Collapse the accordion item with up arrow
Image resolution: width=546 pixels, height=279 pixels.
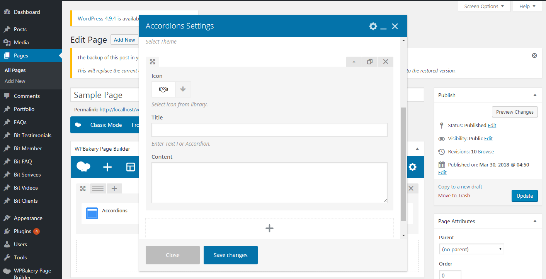(x=354, y=62)
